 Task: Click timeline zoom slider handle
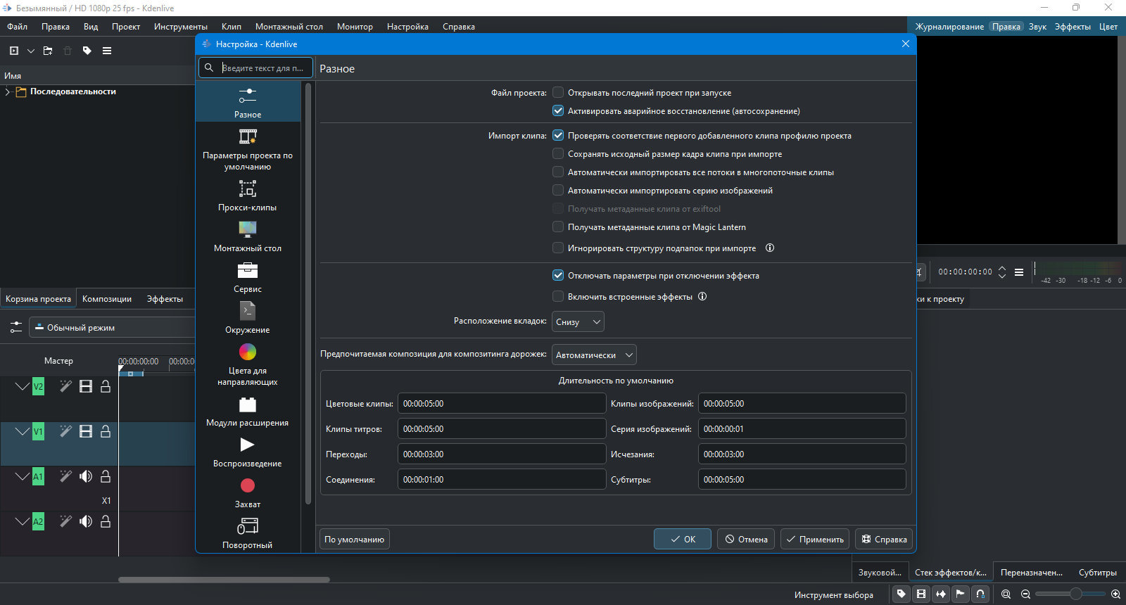pos(1075,594)
